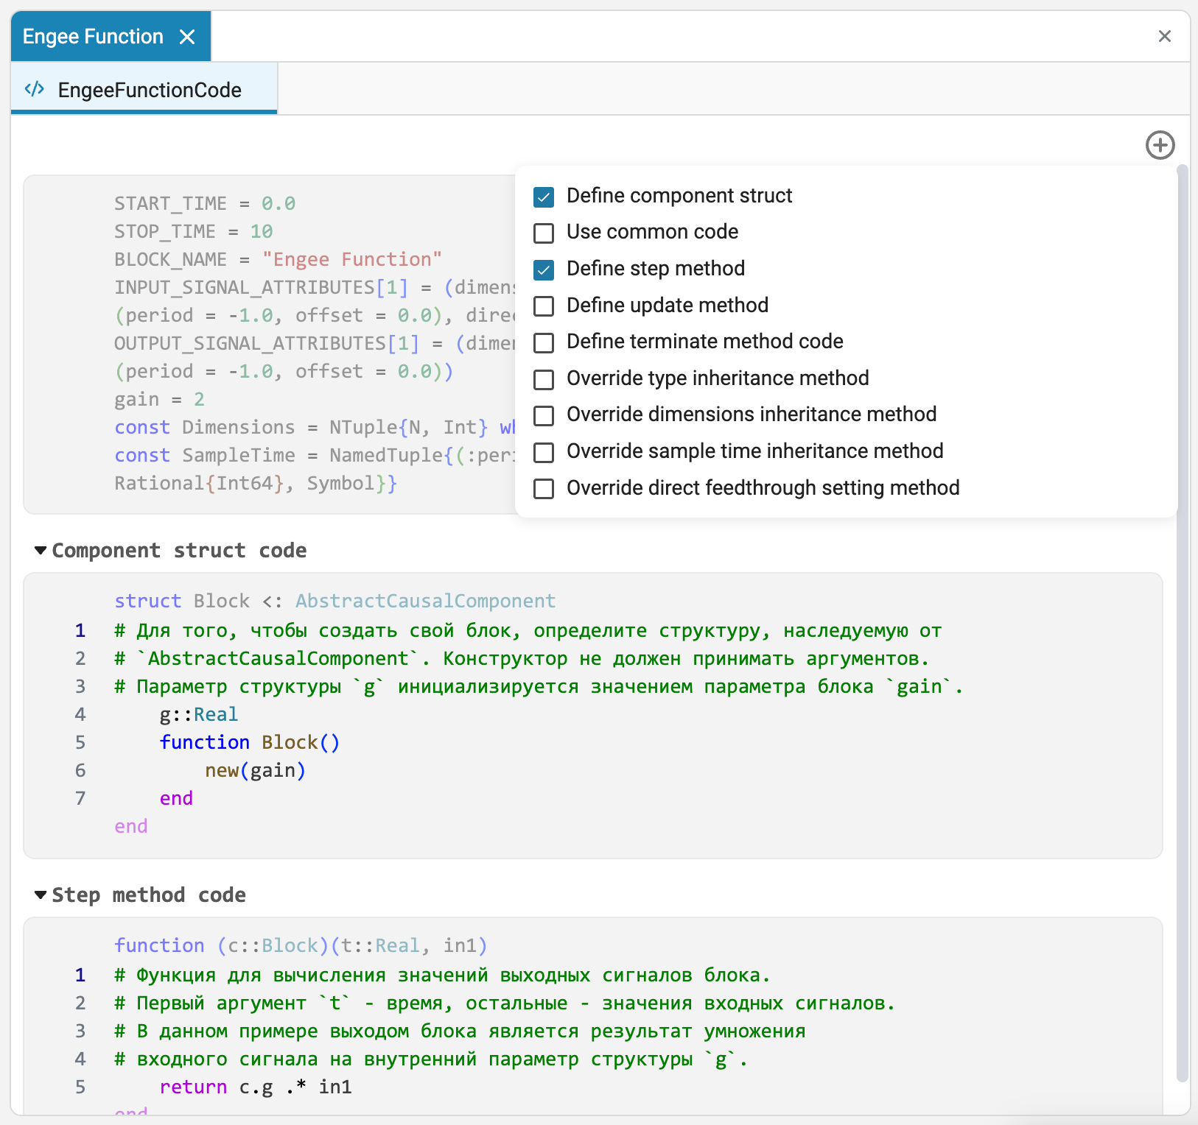1198x1125 pixels.
Task: Click the BLOCK_NAME = "Engee Function" line
Action: 278,259
